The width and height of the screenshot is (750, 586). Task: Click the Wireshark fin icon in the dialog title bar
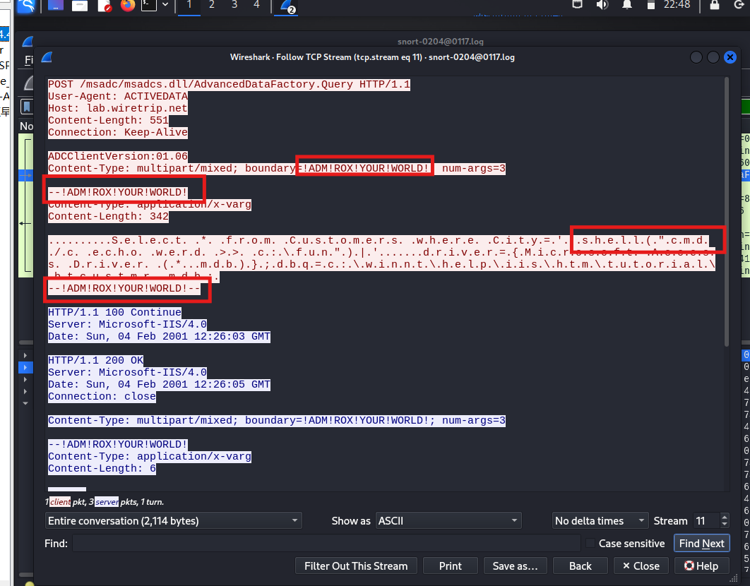[47, 57]
